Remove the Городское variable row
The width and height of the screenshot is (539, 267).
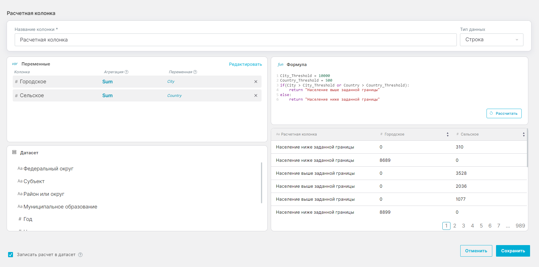pyautogui.click(x=256, y=82)
